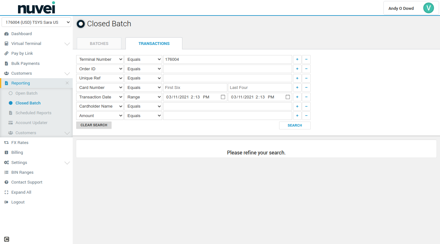Select the Open Batch radio item
The width and height of the screenshot is (440, 244).
tap(10, 93)
